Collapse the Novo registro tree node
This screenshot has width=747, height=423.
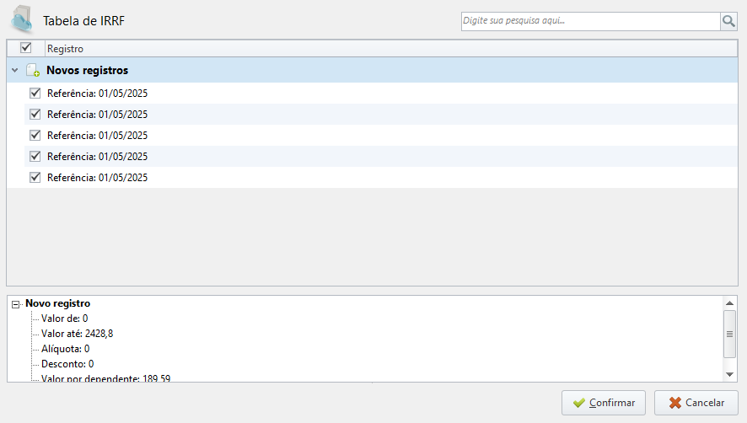pyautogui.click(x=16, y=304)
